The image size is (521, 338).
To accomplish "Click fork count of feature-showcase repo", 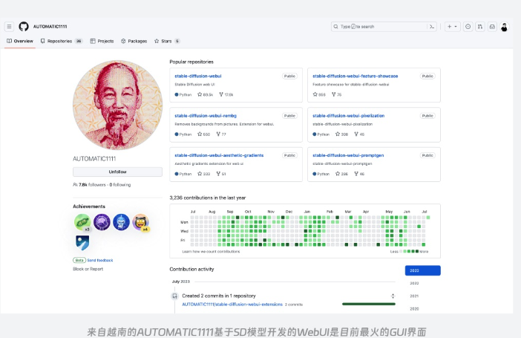I will point(337,94).
